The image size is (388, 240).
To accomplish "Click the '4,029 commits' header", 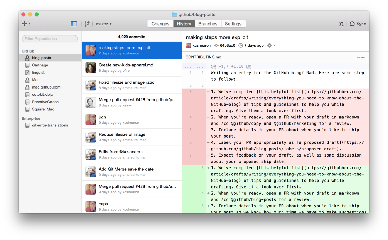I will pos(132,37).
